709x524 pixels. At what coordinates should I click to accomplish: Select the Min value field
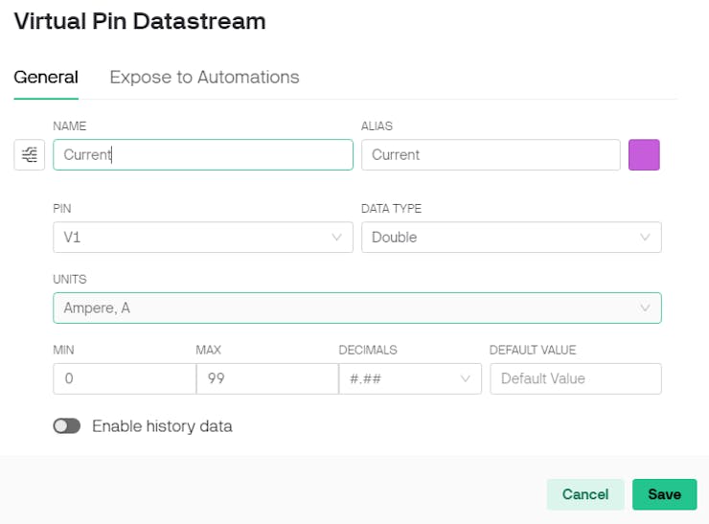point(125,378)
